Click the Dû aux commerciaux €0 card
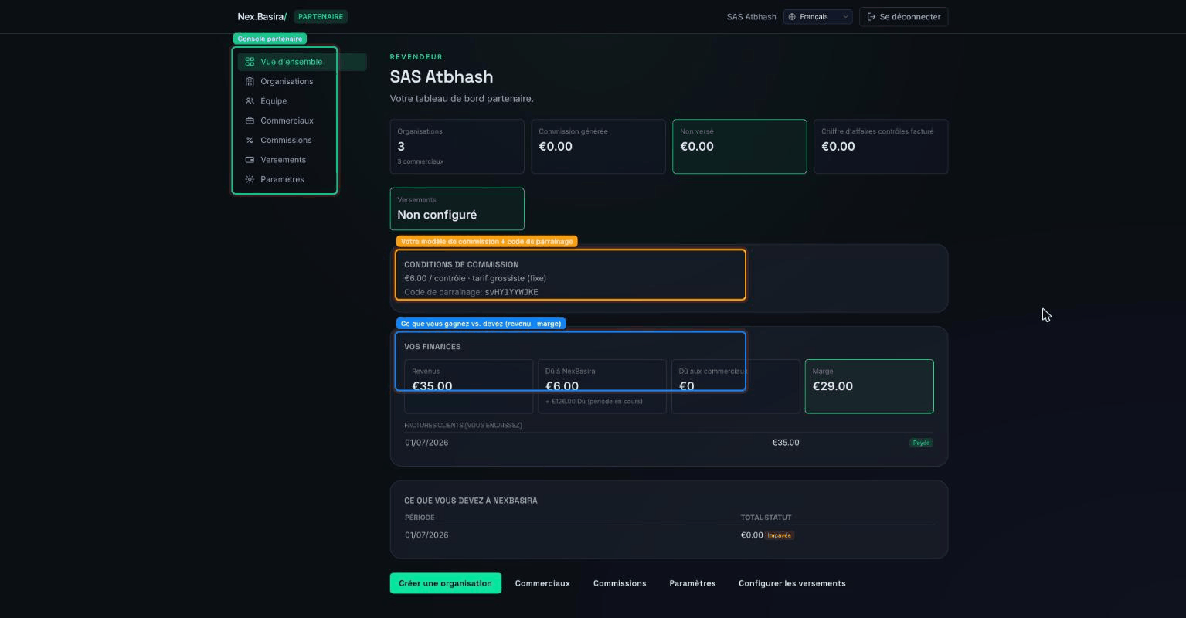1186x618 pixels. click(736, 386)
